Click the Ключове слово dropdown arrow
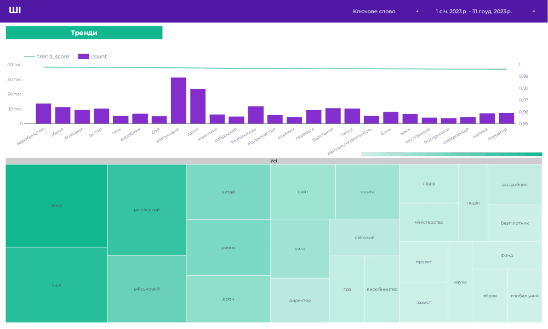Viewport: 548px width, 329px height. pos(418,12)
